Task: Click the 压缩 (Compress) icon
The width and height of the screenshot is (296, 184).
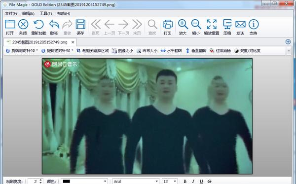Action: coord(227,24)
